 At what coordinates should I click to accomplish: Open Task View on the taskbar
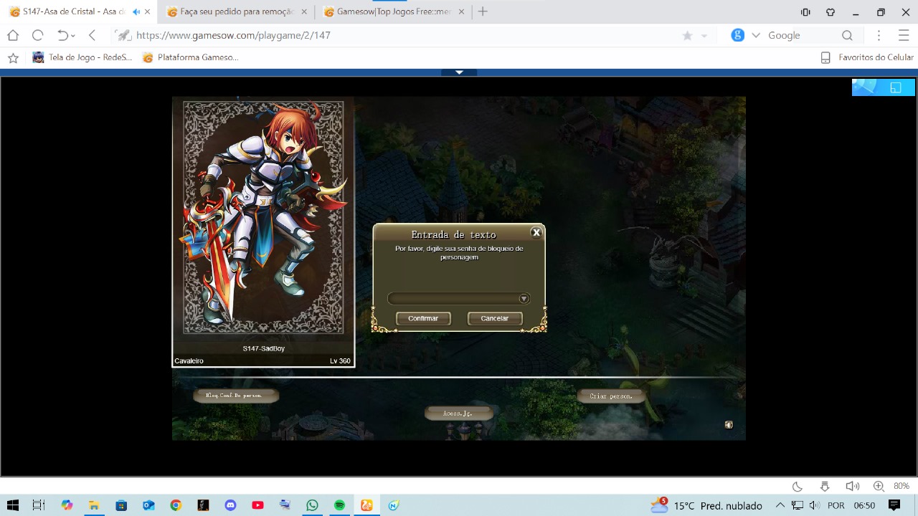click(39, 505)
